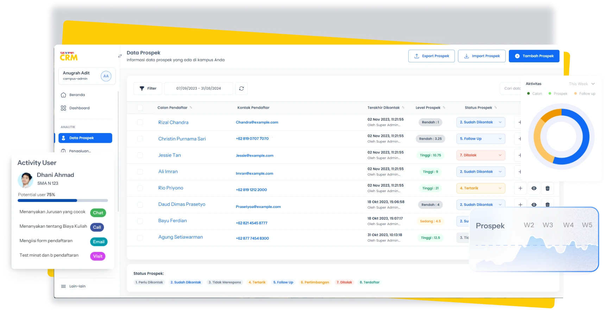Click the green Prospek legend dot

[x=550, y=94]
